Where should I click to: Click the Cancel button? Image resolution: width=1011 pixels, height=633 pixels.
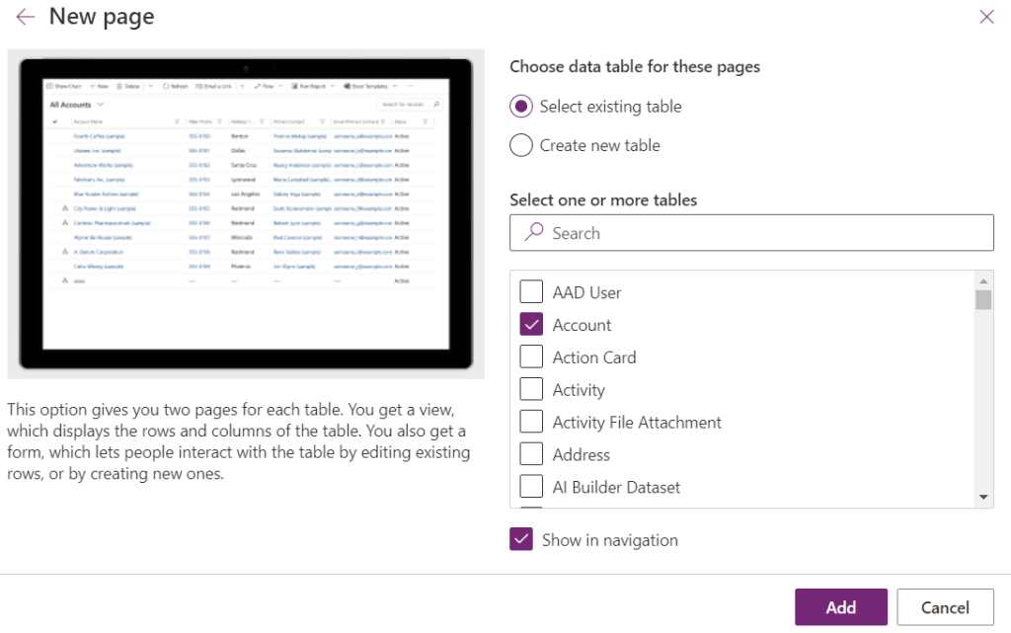pyautogui.click(x=945, y=607)
